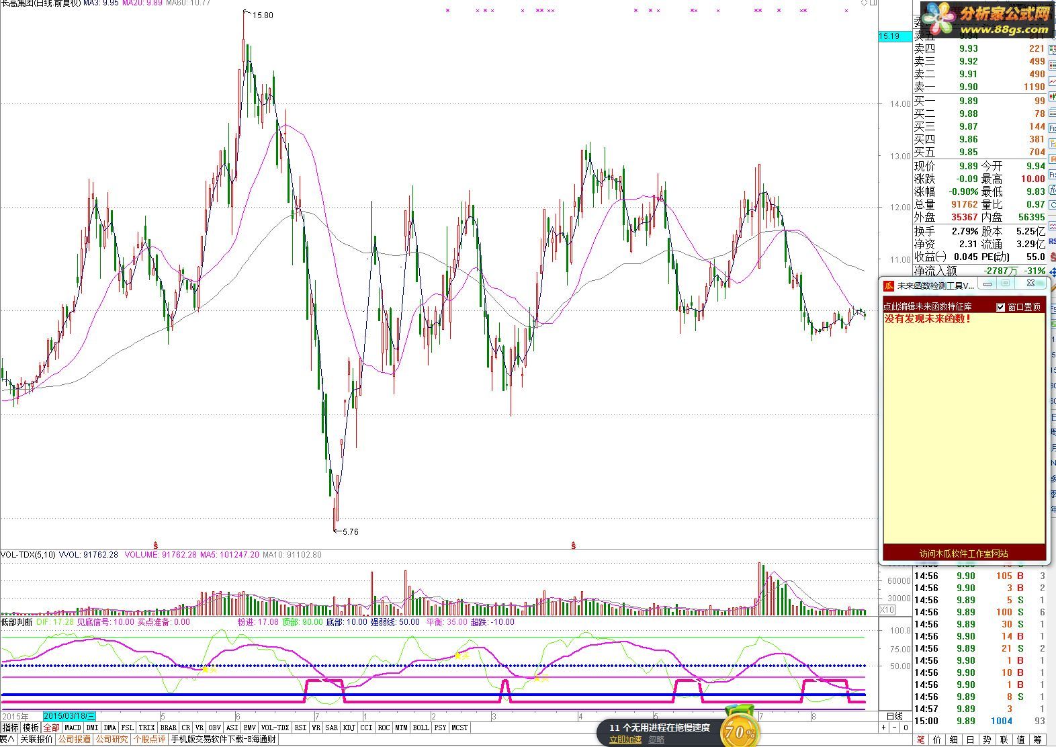The width and height of the screenshot is (1056, 747).
Task: Toggle the 窗口置顶 checkbox
Action: coord(1000,307)
